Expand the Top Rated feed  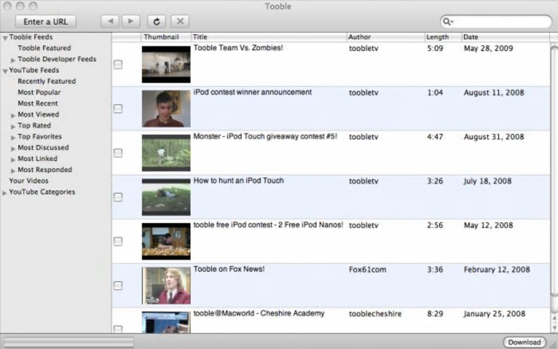(13, 126)
